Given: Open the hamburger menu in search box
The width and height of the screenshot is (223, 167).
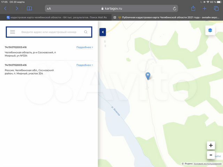Looking at the screenshot, I should coord(13,32).
